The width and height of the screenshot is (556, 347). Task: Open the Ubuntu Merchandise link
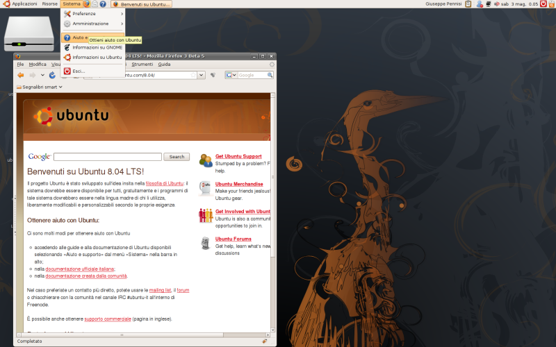coord(239,184)
